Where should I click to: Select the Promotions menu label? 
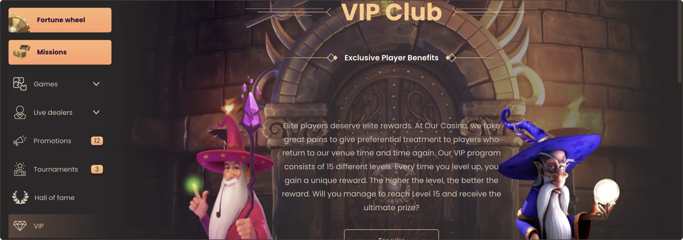[52, 141]
